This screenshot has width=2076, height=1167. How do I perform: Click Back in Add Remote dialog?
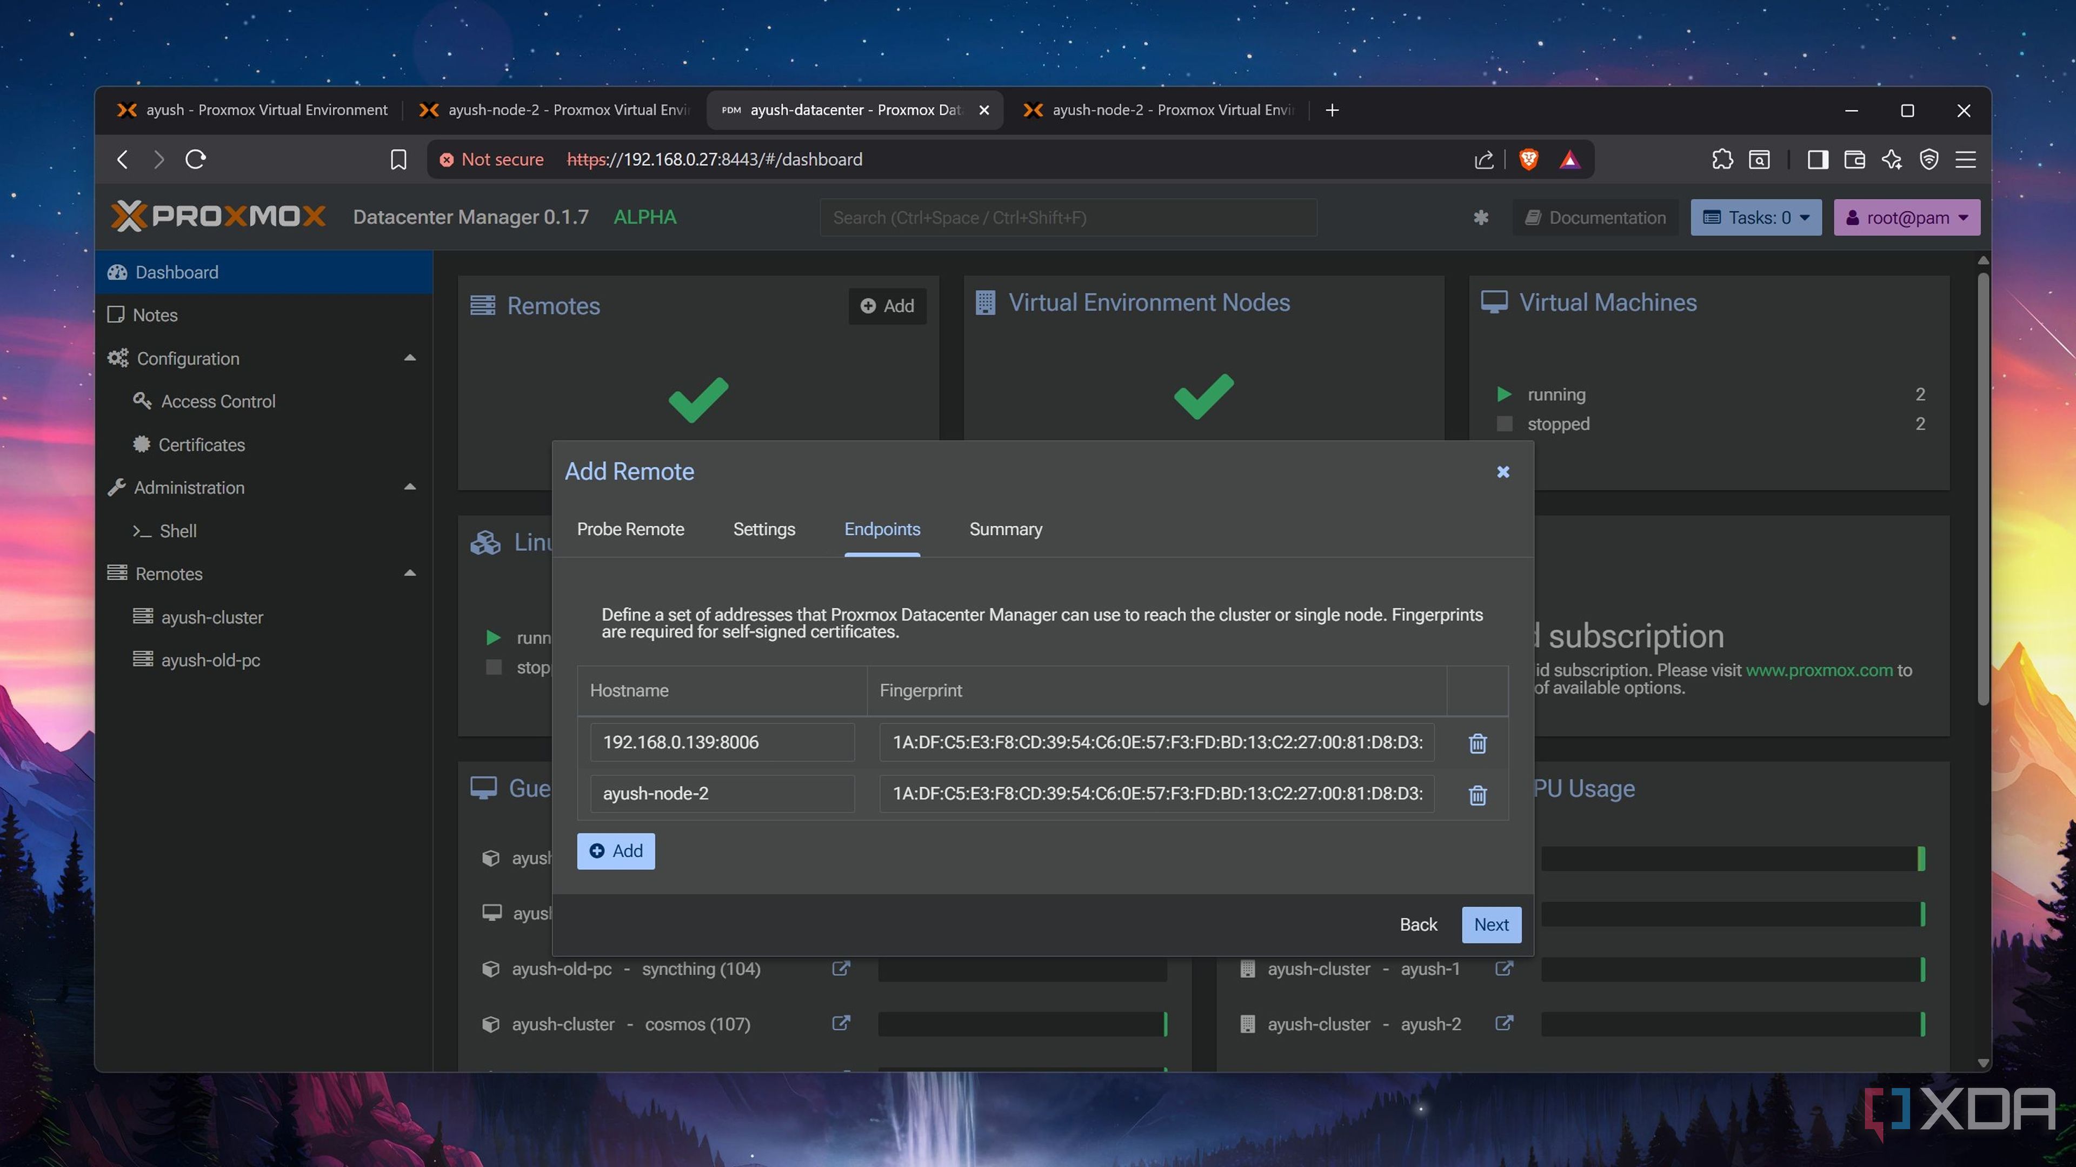(x=1419, y=924)
